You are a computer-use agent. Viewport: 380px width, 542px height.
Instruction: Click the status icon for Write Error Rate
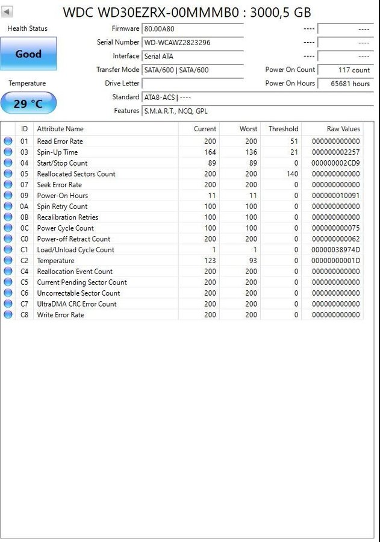pyautogui.click(x=8, y=314)
